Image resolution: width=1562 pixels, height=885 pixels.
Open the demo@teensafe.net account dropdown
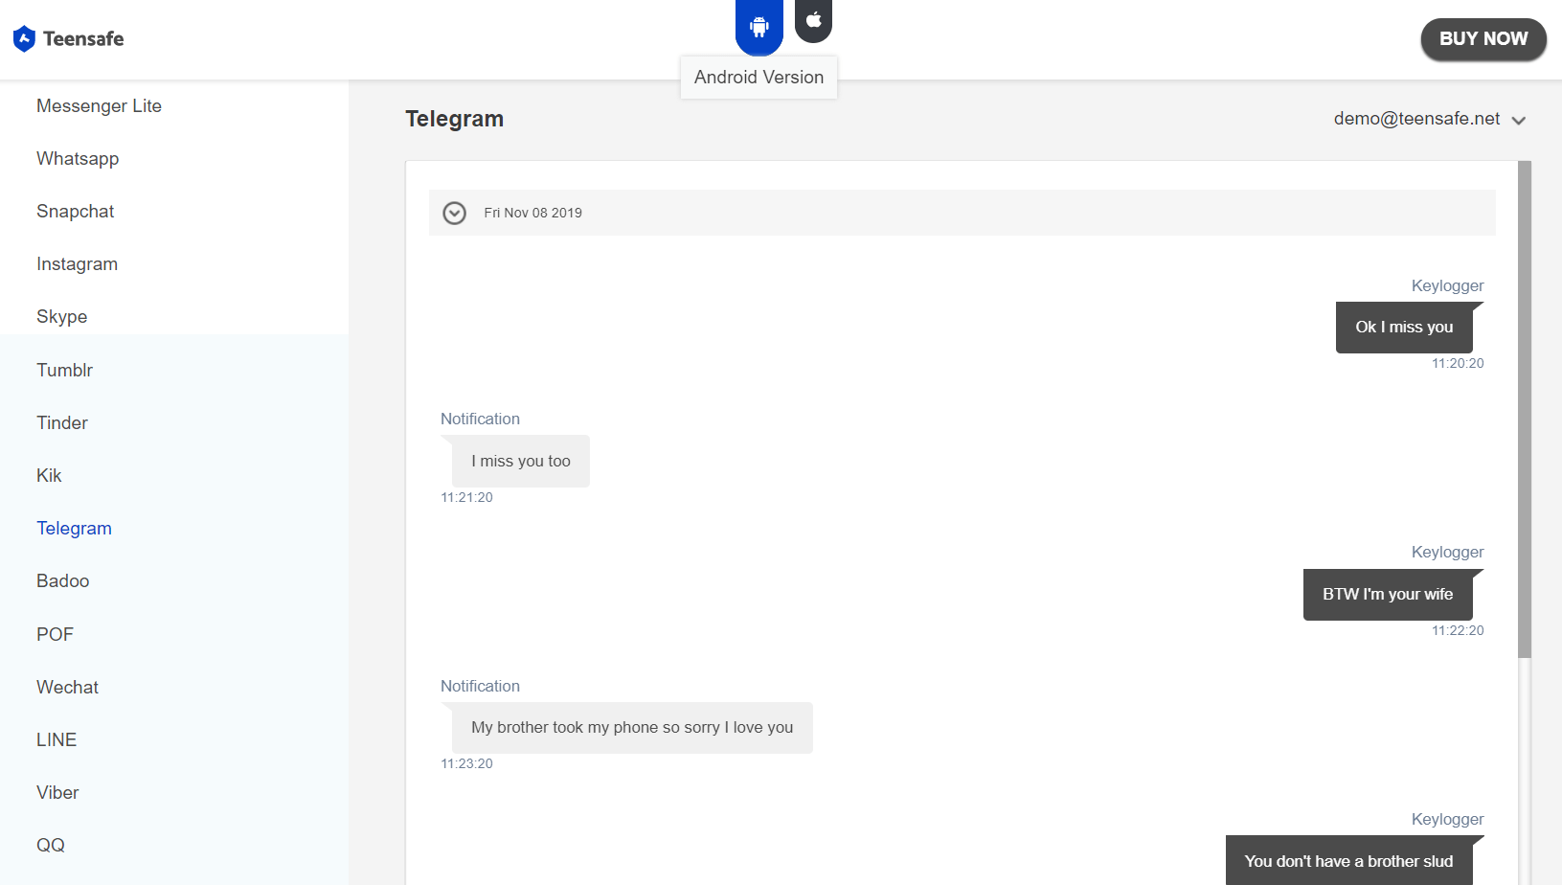(x=1429, y=119)
